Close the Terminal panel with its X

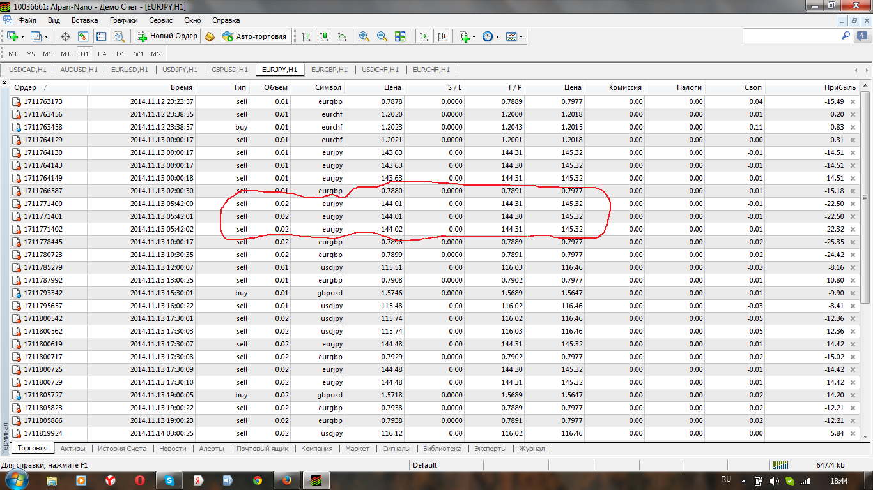(5, 83)
